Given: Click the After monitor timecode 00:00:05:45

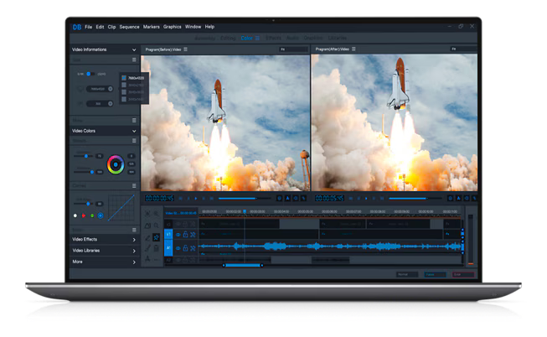Looking at the screenshot, I should pyautogui.click(x=329, y=199).
